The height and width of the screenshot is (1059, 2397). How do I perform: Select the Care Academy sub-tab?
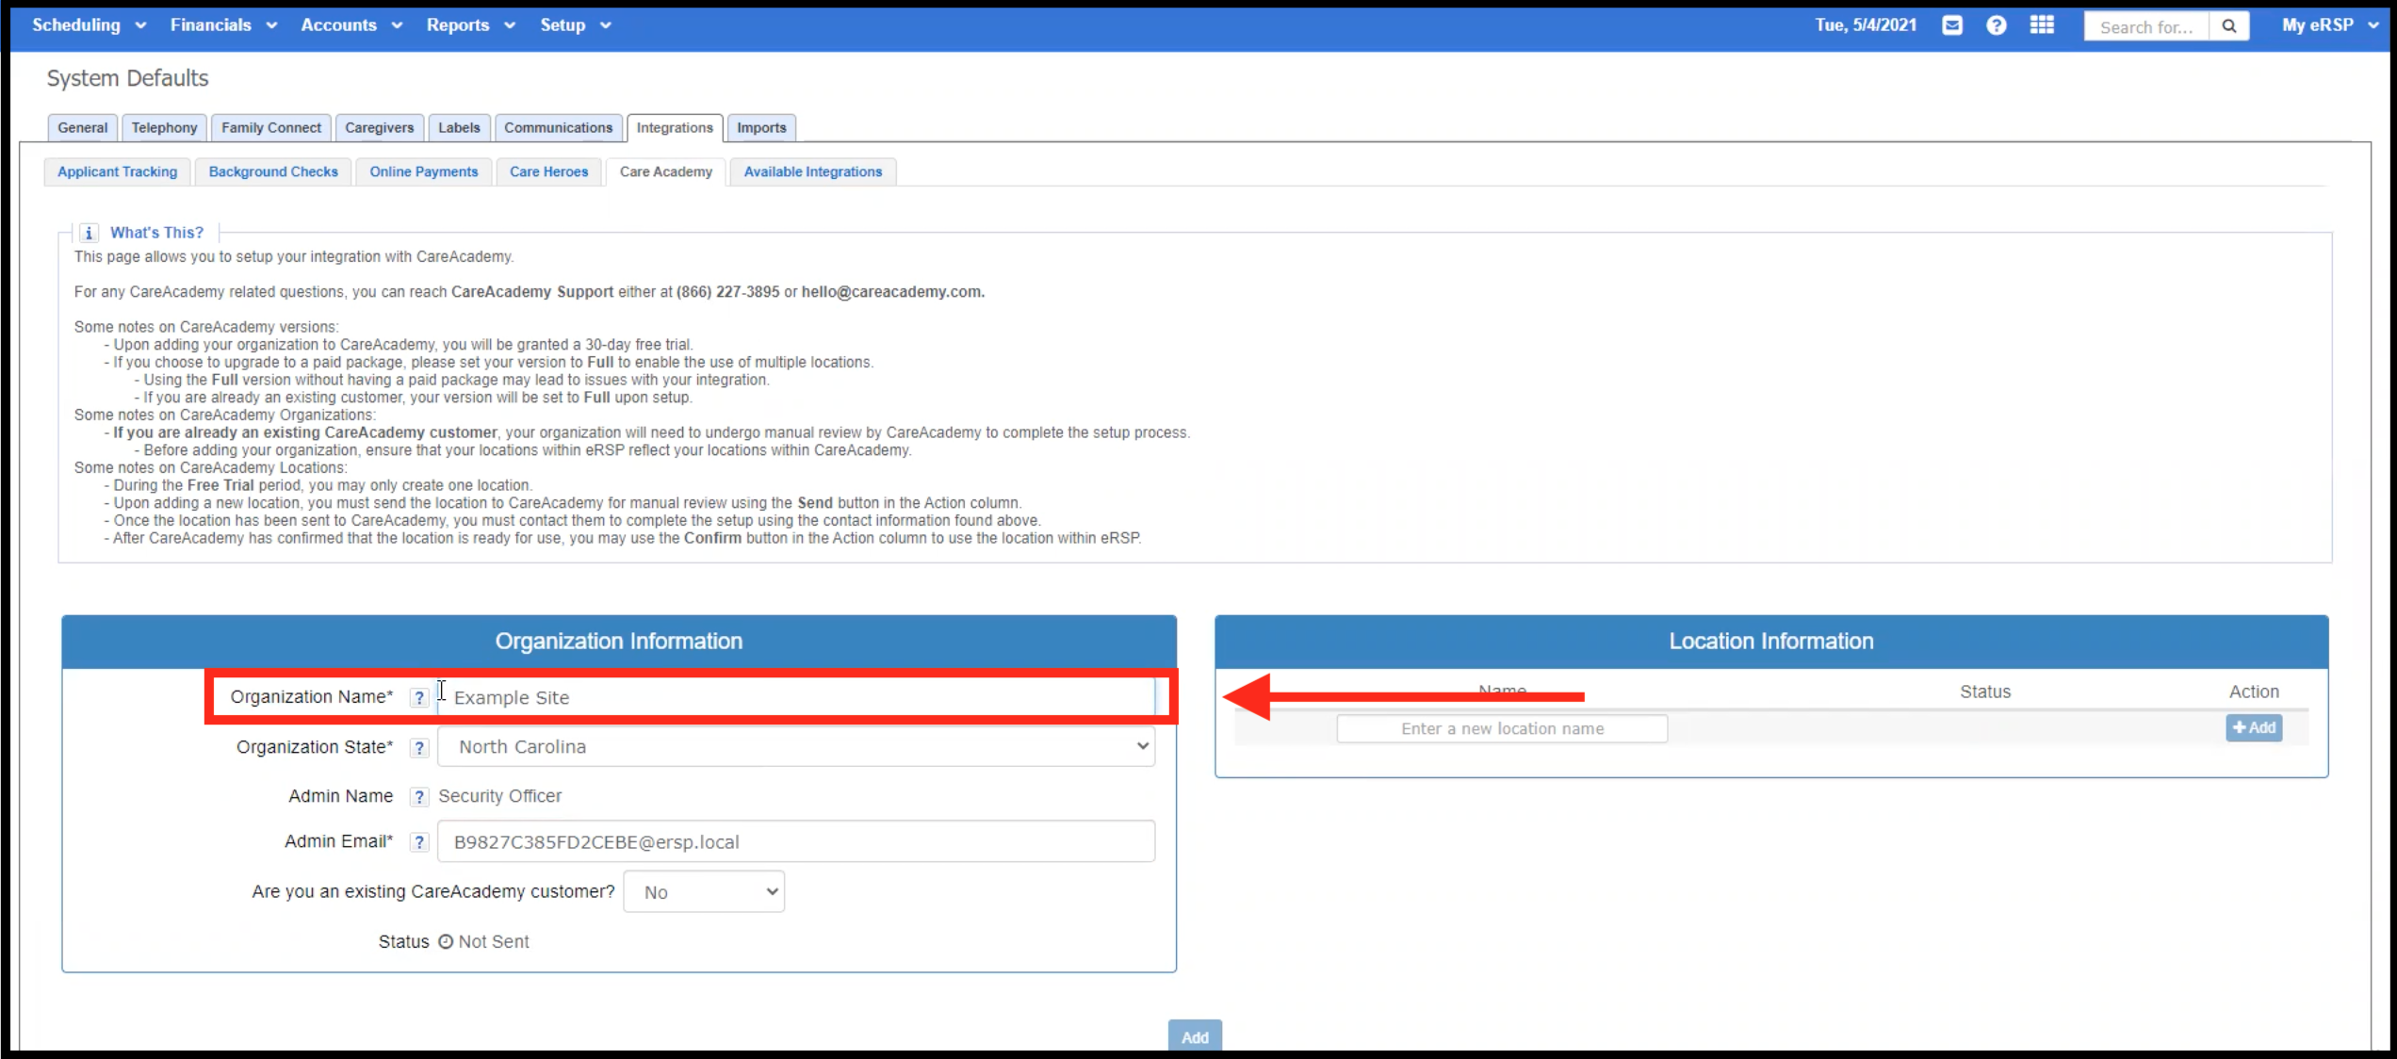click(x=666, y=171)
